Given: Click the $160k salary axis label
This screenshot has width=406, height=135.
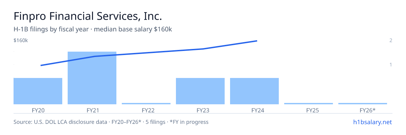Looking at the screenshot, I should point(21,40).
